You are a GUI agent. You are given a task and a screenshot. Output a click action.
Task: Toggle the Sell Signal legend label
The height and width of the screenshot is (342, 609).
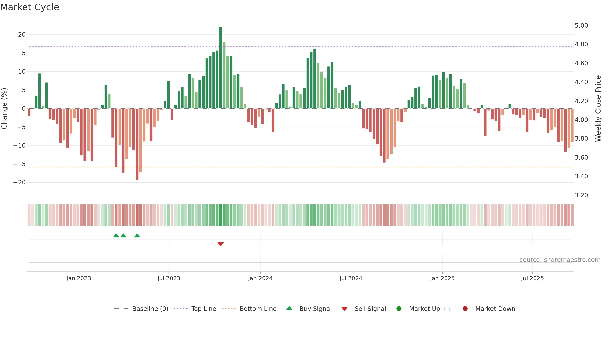(370, 309)
